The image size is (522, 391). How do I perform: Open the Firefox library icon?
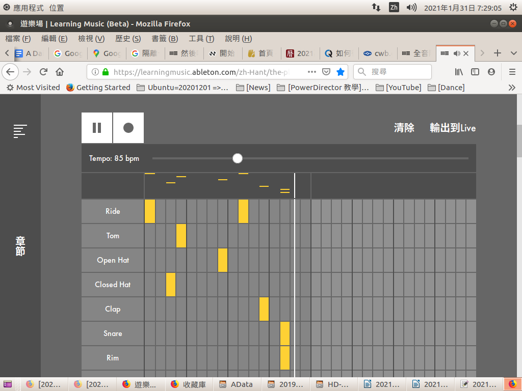click(x=459, y=72)
